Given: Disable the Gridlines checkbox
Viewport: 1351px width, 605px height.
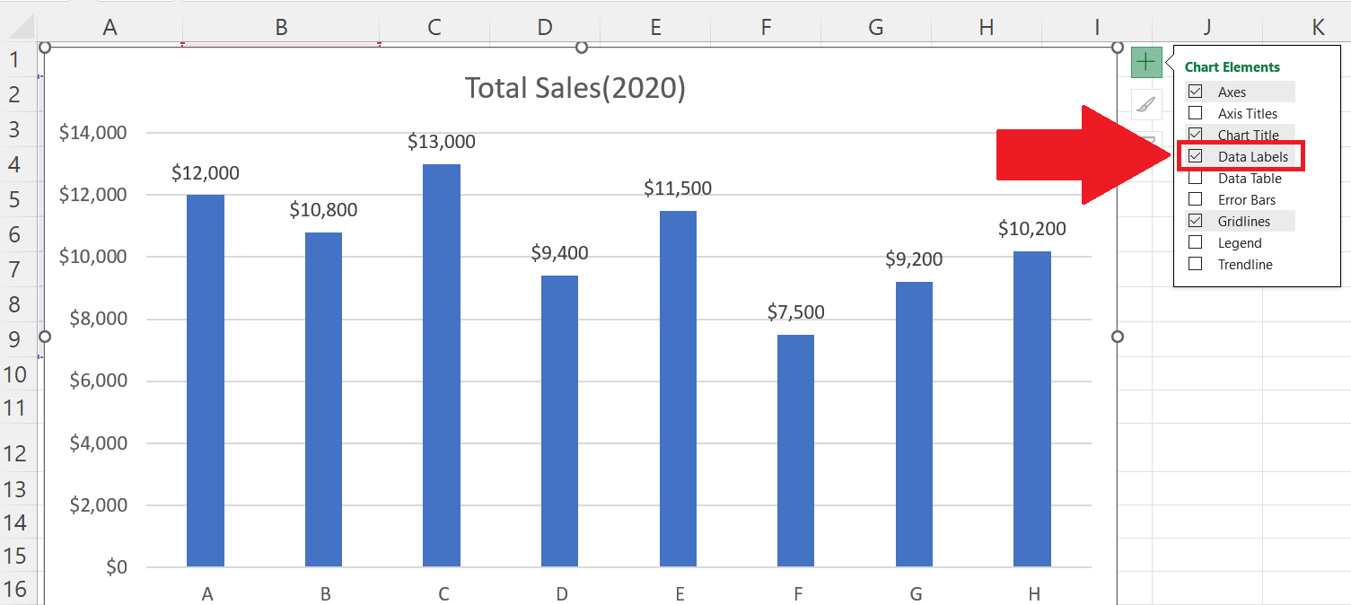Looking at the screenshot, I should pyautogui.click(x=1195, y=221).
